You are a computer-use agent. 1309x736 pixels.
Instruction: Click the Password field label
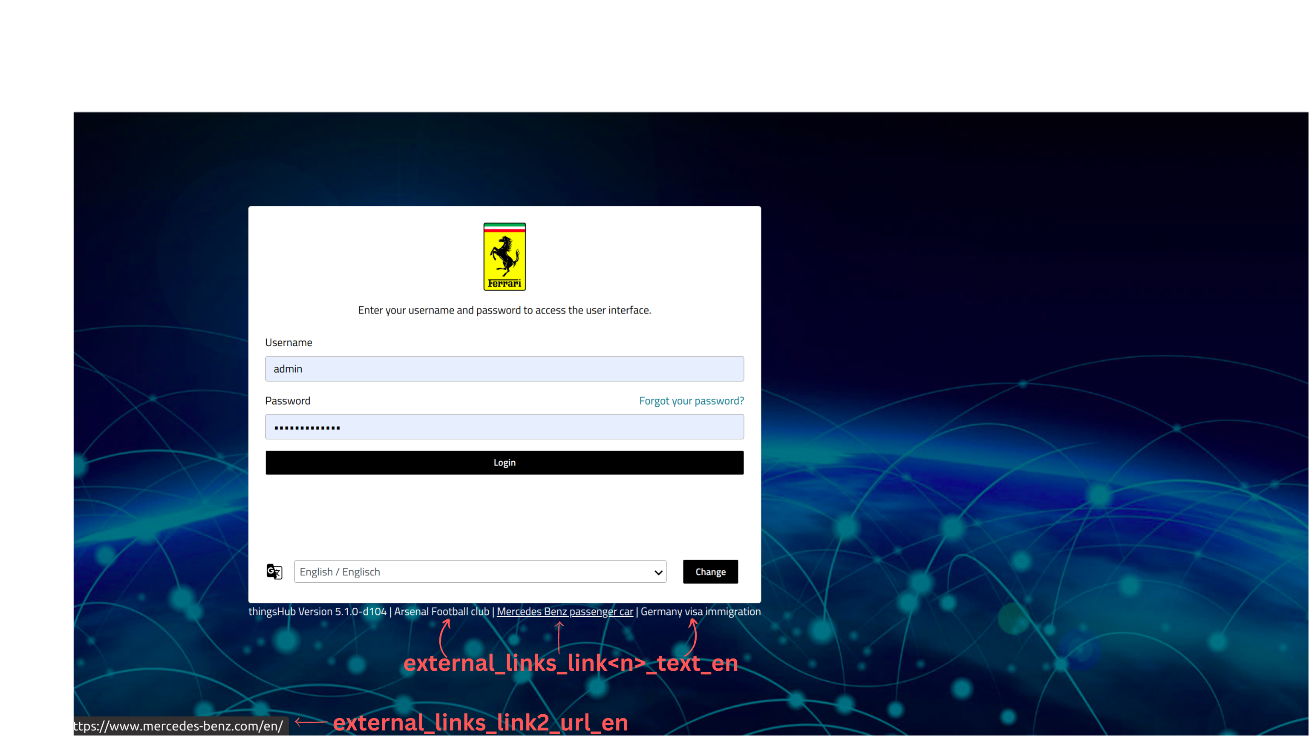[x=288, y=401]
